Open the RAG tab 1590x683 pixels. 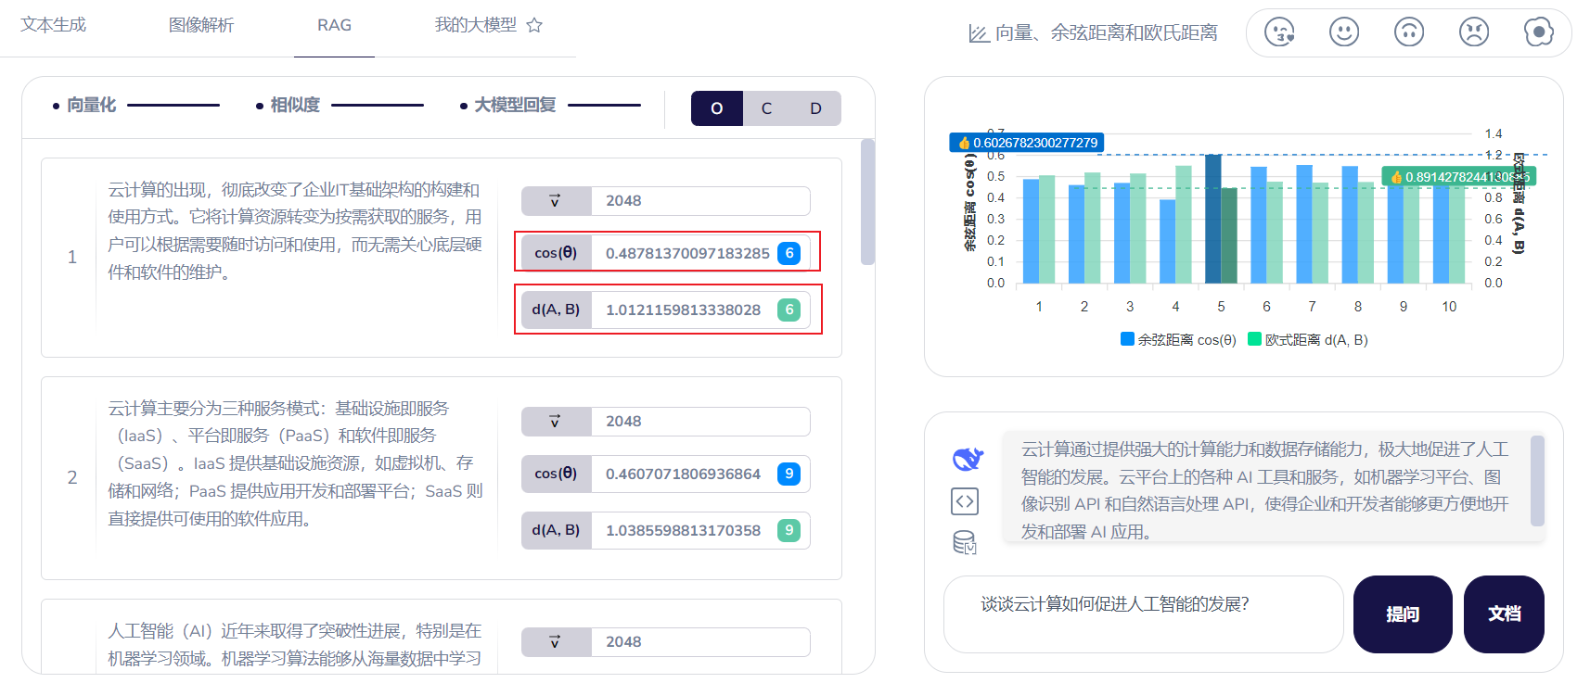coord(334,25)
